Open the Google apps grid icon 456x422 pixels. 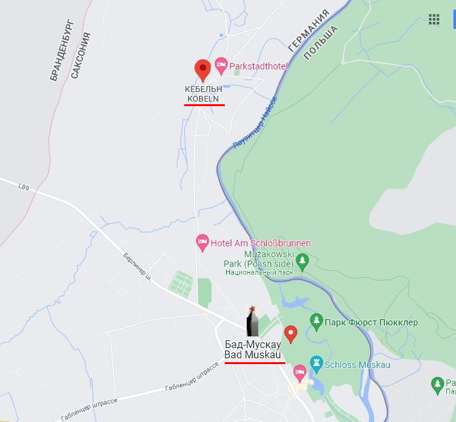tap(434, 19)
